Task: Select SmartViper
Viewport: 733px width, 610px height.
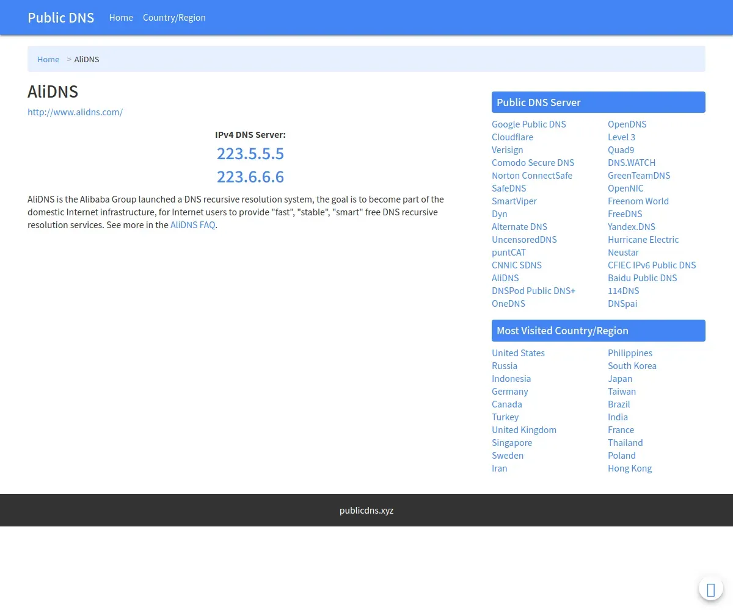Action: (x=514, y=201)
